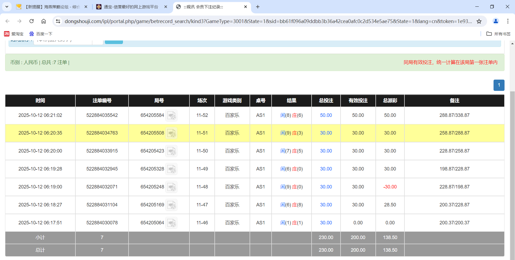
Task: Click the site info icon in address bar
Action: pyautogui.click(x=58, y=21)
